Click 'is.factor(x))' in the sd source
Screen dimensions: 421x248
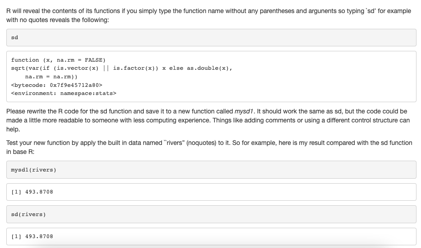click(x=136, y=68)
